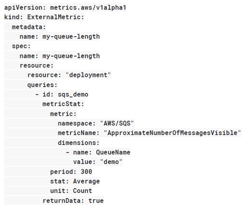This screenshot has height=209, width=245.
Task: Click the returnData true value
Action: 96,201
